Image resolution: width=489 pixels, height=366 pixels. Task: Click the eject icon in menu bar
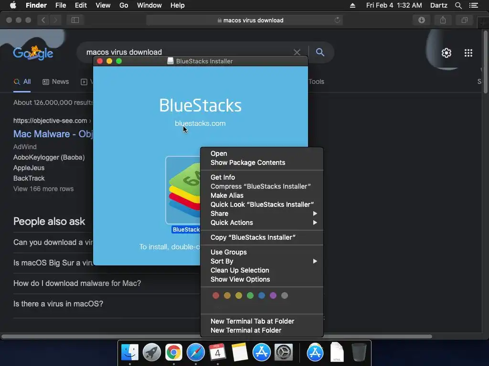coord(352,5)
